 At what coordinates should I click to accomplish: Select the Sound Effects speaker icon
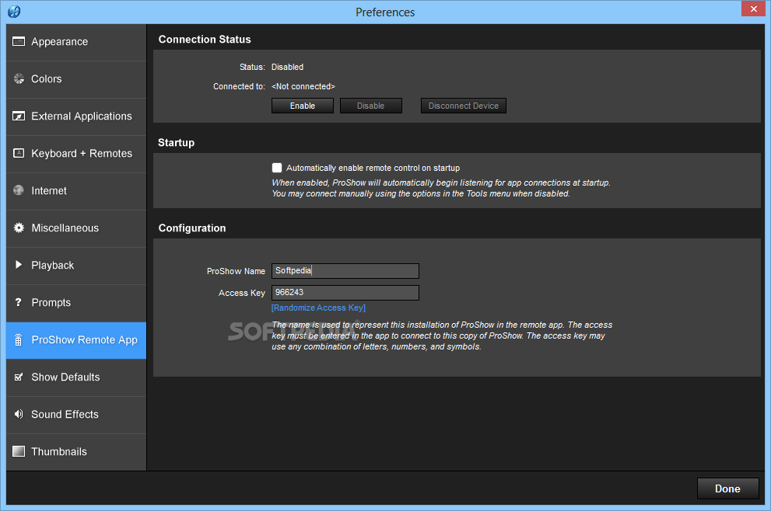click(19, 414)
